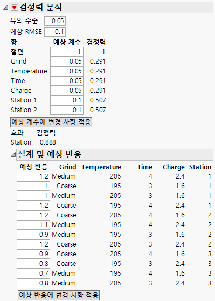Viewport: 215px width, 301px height.
Task: Click the Station effect power value 0.888
Action: click(48, 142)
